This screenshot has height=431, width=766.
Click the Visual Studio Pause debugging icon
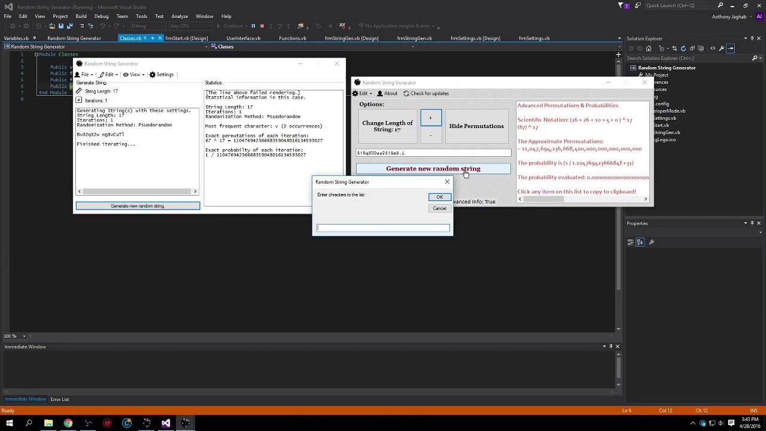coord(253,26)
